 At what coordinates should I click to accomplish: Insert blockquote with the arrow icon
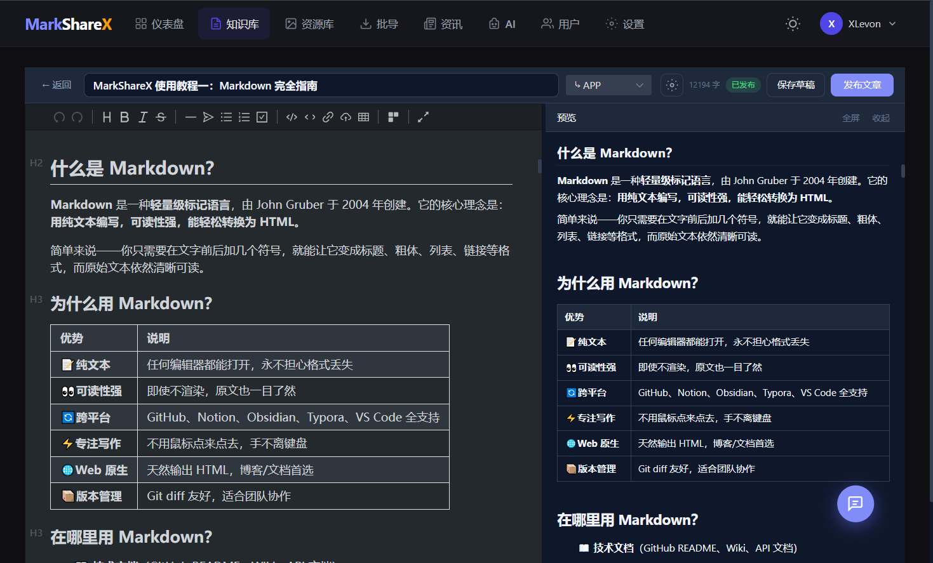(x=208, y=117)
